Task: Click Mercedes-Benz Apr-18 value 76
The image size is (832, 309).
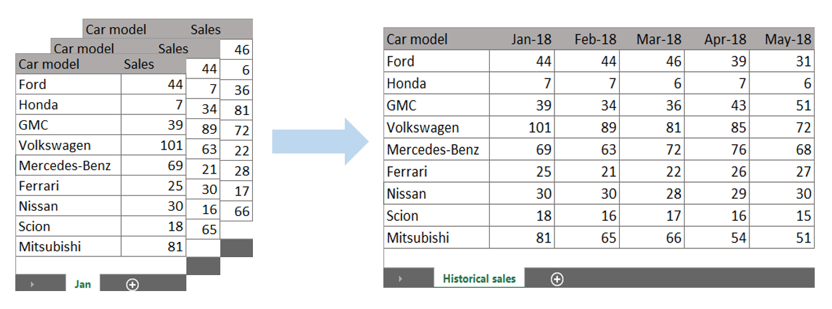Action: (717, 150)
